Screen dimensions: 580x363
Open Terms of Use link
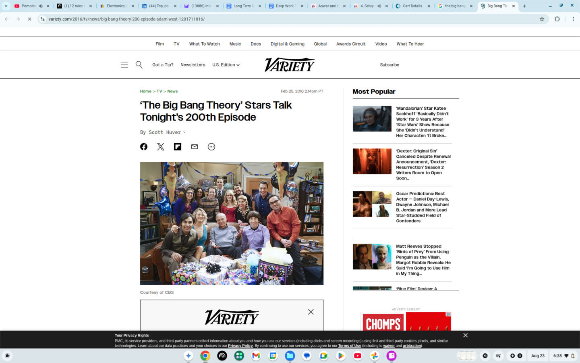350,346
